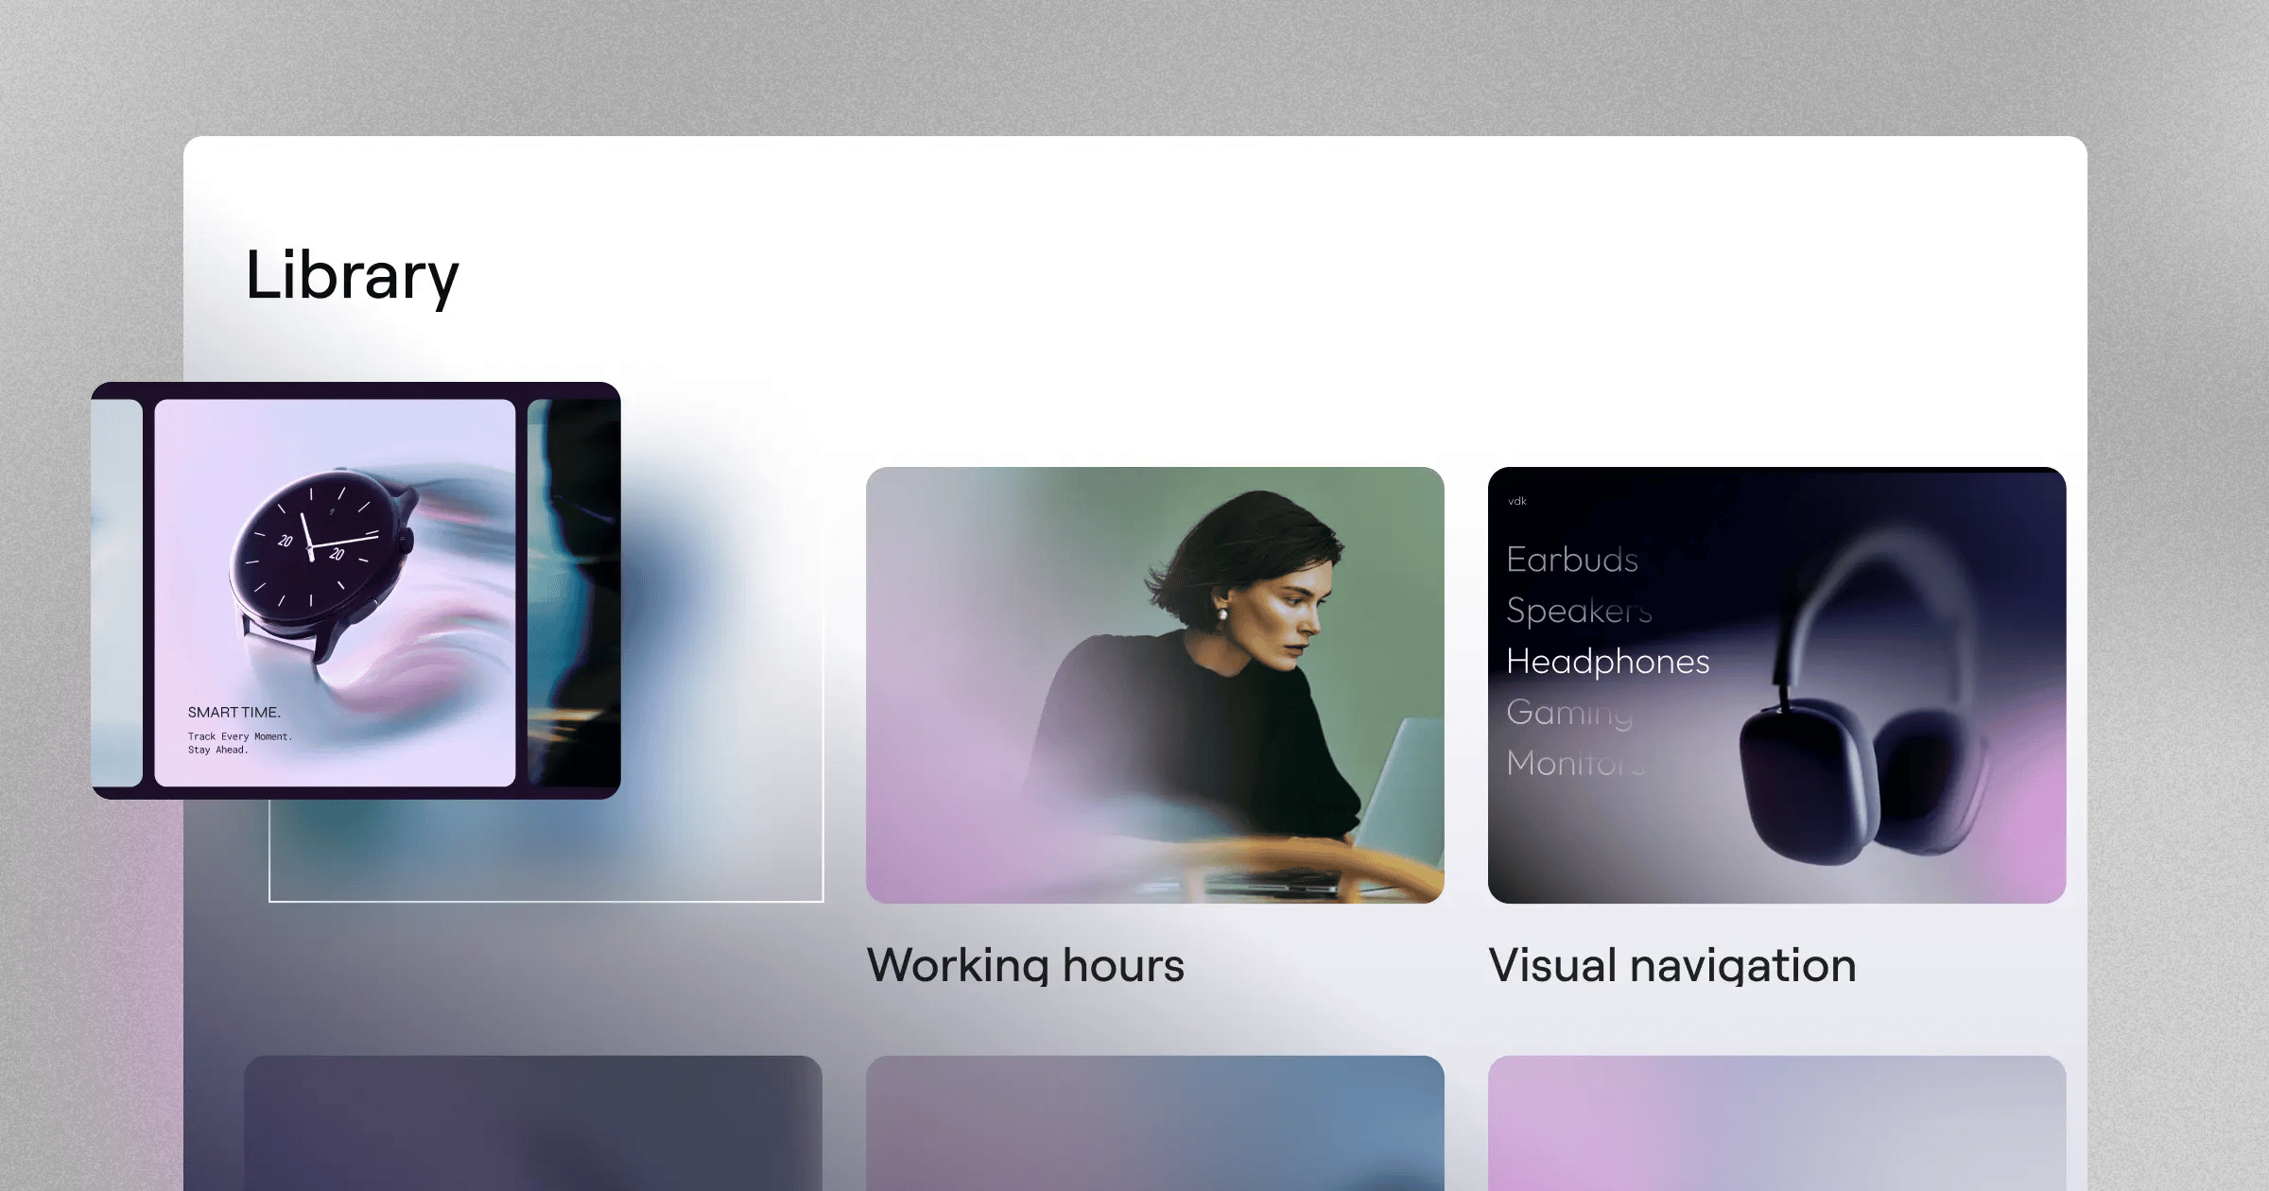Viewport: 2269px width, 1191px height.
Task: Click the smartwatch face in the floating card
Action: [310, 548]
